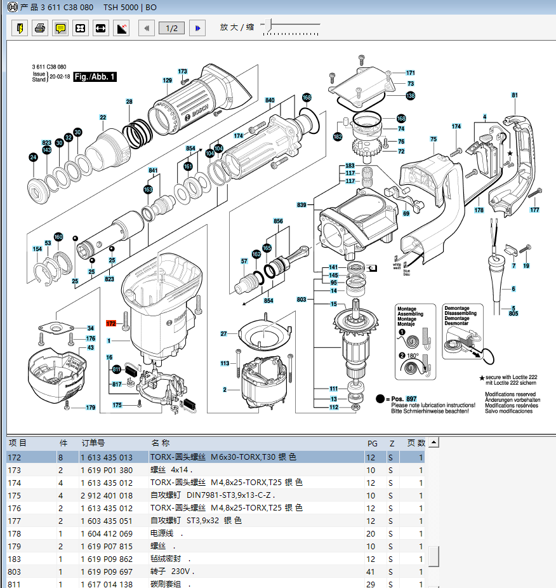The height and width of the screenshot is (588, 556).
Task: Go to the next diagram page
Action: tap(197, 28)
